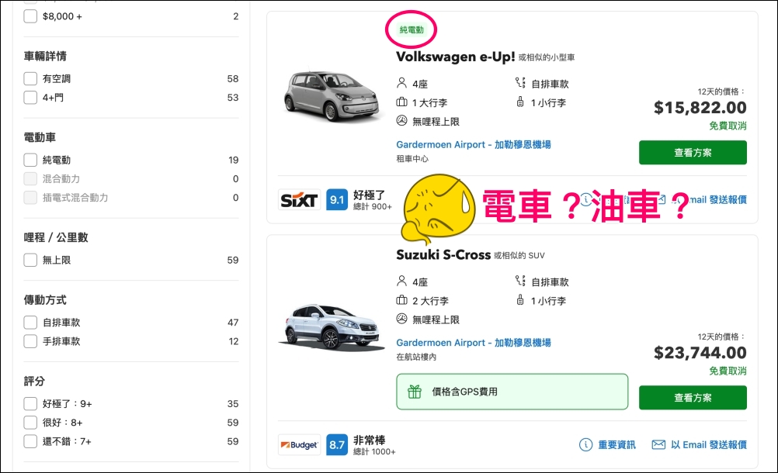Click the 在航站樓內 pickup location text
Screen dimensions: 778x473
pyautogui.click(x=416, y=357)
